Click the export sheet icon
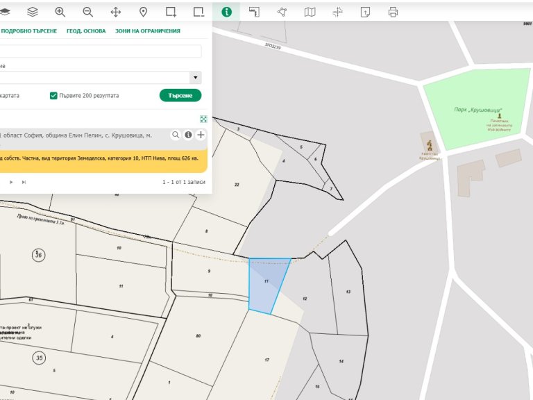This screenshot has width=533, height=400. pyautogui.click(x=366, y=12)
